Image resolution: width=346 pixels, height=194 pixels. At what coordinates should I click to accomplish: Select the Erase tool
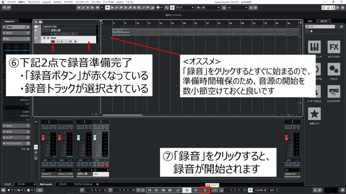tap(121, 8)
